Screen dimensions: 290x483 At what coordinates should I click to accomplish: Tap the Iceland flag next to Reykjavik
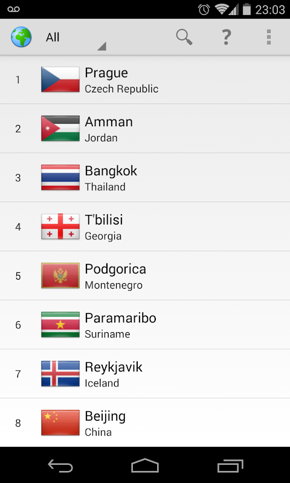[60, 374]
